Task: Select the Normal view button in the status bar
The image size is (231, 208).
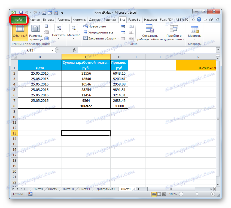Action: (x=154, y=194)
